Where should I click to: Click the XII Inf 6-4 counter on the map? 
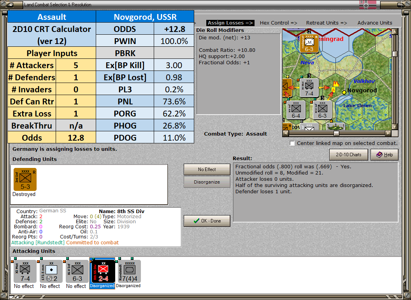(296, 110)
